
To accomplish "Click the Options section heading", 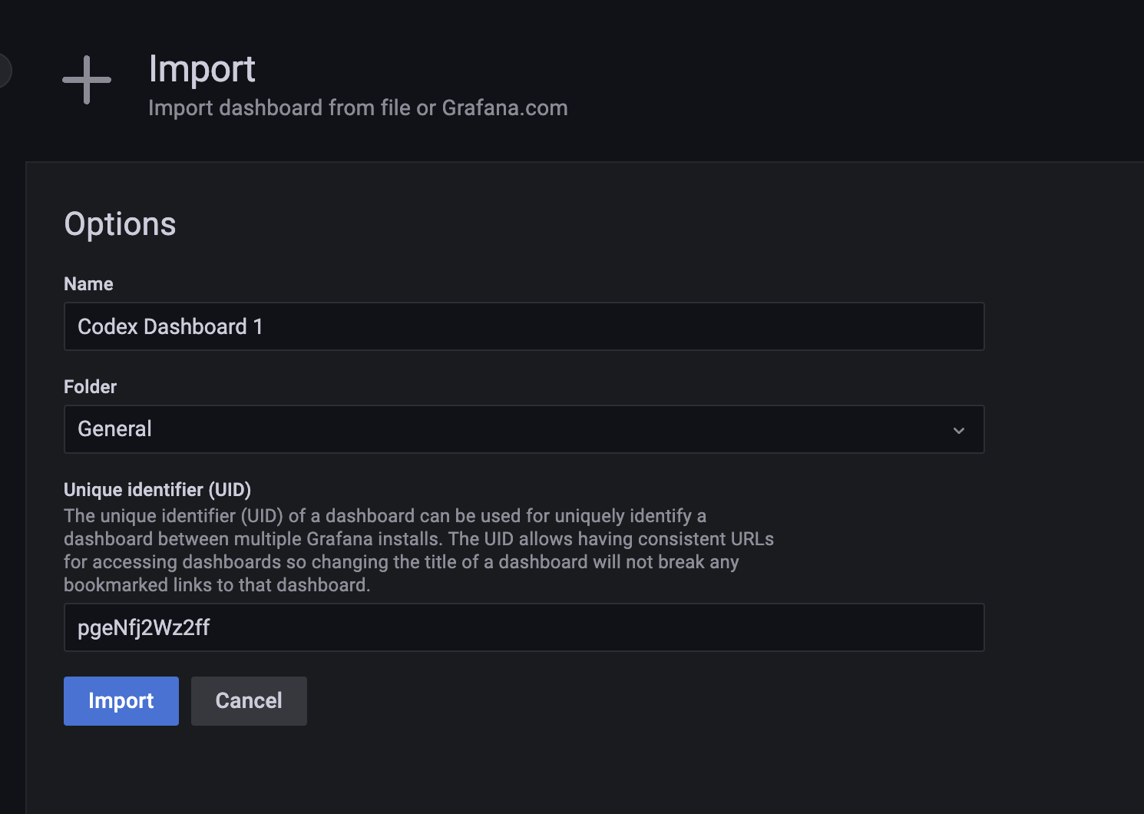I will point(120,224).
